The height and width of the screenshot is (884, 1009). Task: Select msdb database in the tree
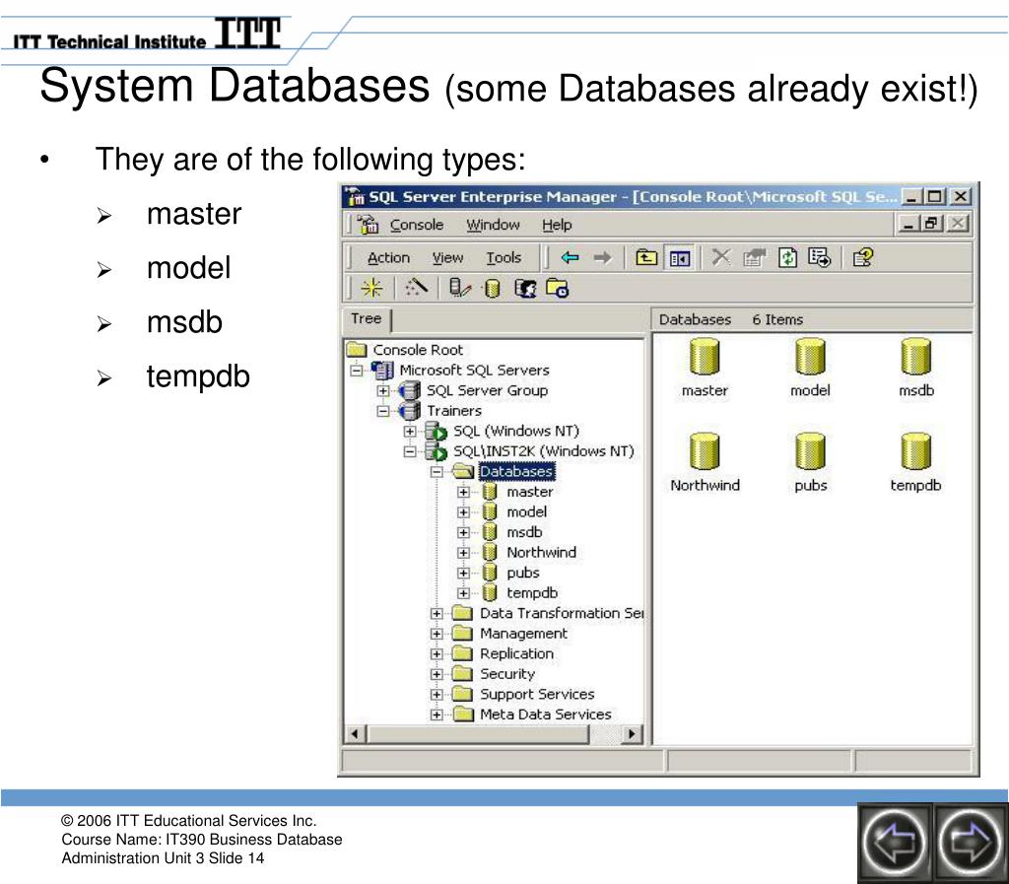[x=524, y=532]
